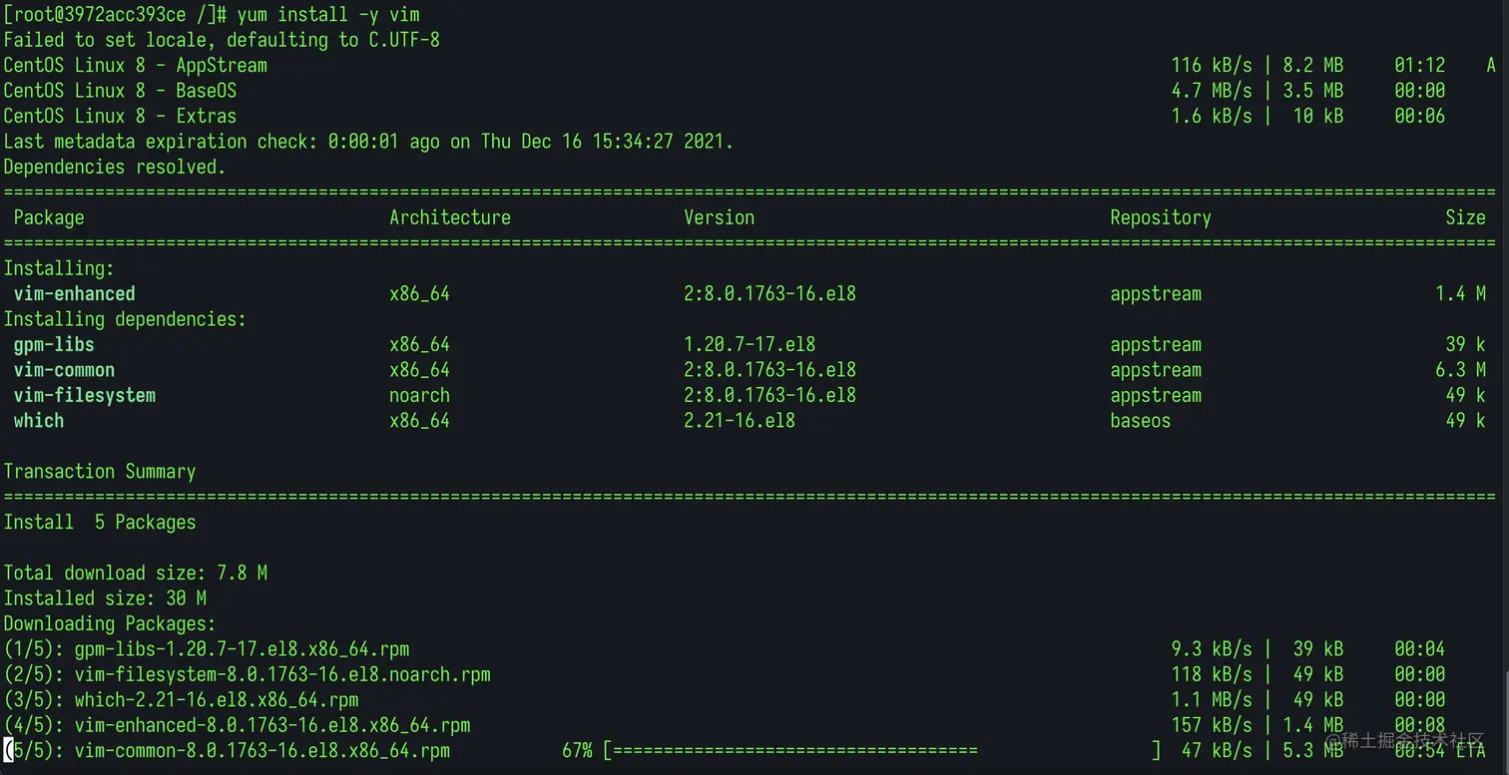This screenshot has height=775, width=1509.
Task: Select 'CentOS Linux 8 - Extras' repo line
Action: coord(120,116)
